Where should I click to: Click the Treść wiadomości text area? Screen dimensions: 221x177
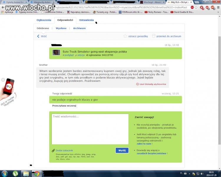point(90,129)
